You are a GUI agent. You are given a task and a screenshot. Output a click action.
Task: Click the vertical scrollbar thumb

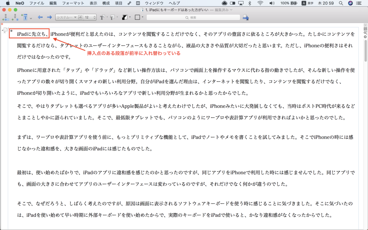(365, 51)
